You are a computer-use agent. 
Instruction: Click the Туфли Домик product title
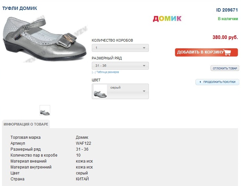pyautogui.click(x=20, y=8)
